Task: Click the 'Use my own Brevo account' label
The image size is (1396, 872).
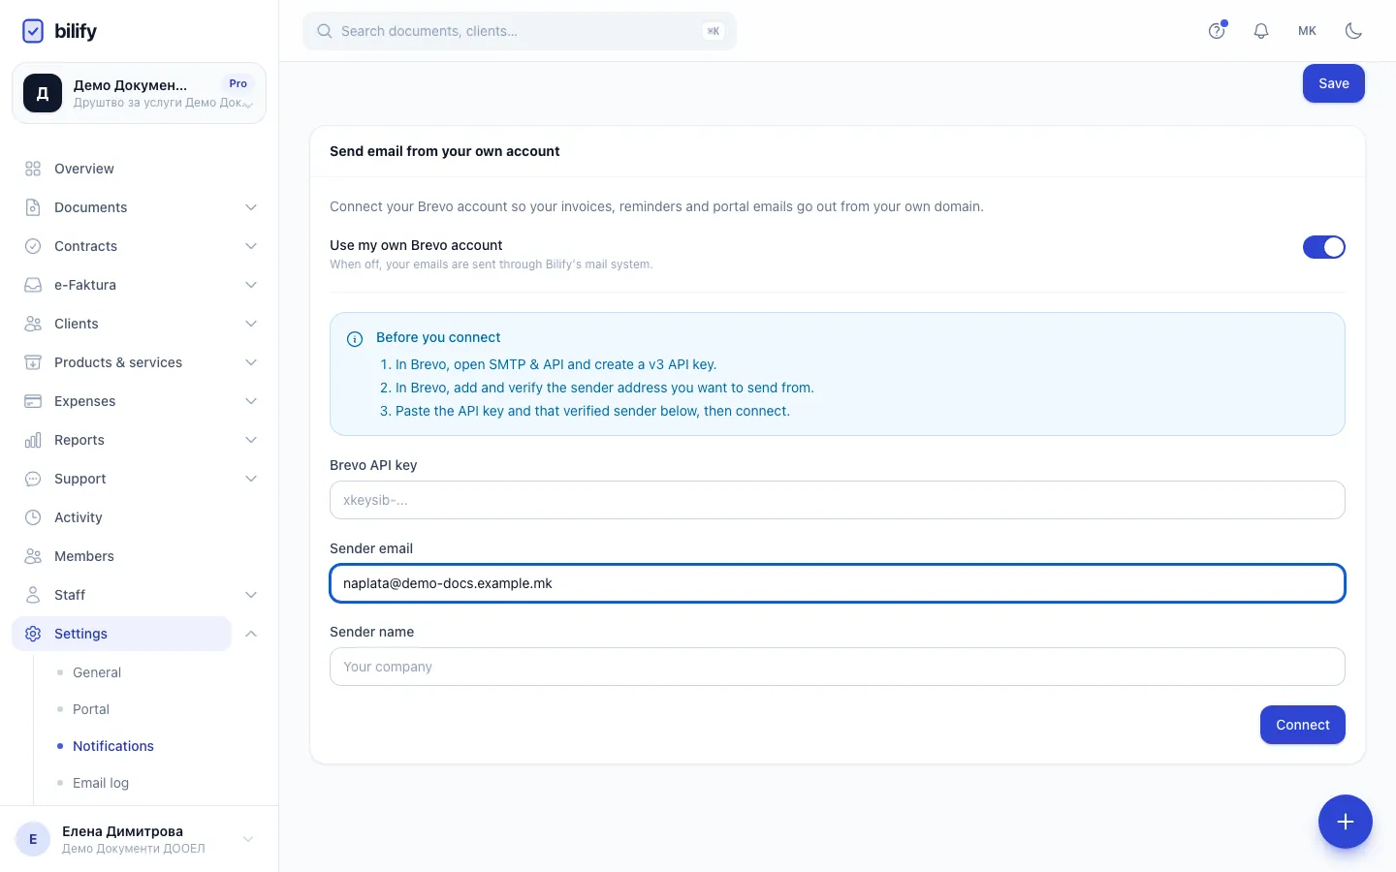Action: tap(416, 245)
